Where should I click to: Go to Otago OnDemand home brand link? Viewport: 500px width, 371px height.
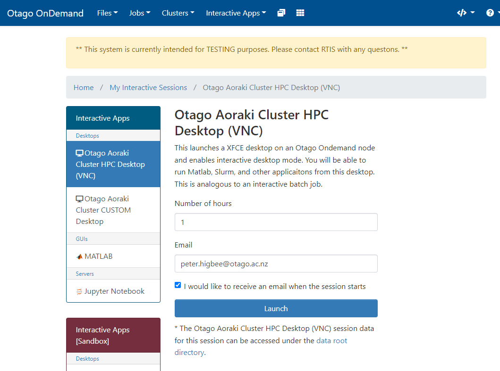point(45,13)
